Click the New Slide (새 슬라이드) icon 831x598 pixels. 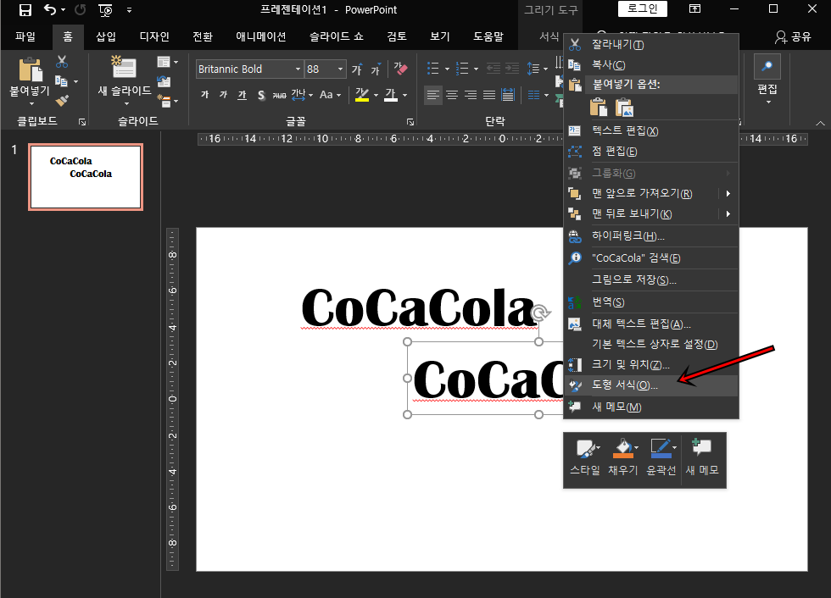124,68
